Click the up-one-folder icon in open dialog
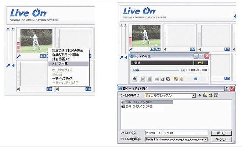The image size is (242, 147). [205, 95]
